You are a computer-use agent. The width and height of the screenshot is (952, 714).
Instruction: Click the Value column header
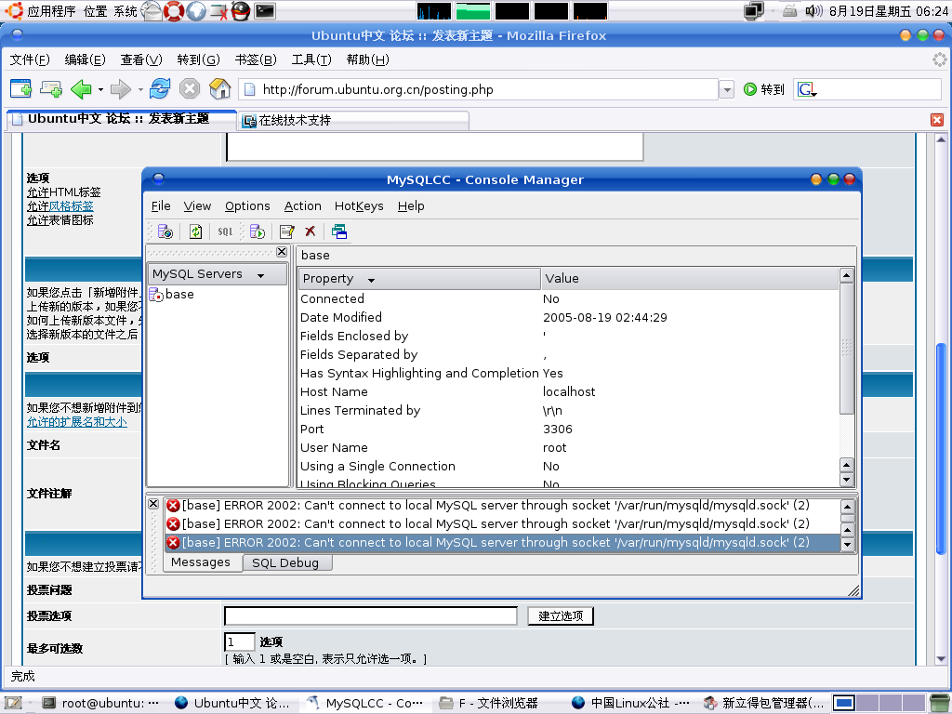click(x=690, y=279)
